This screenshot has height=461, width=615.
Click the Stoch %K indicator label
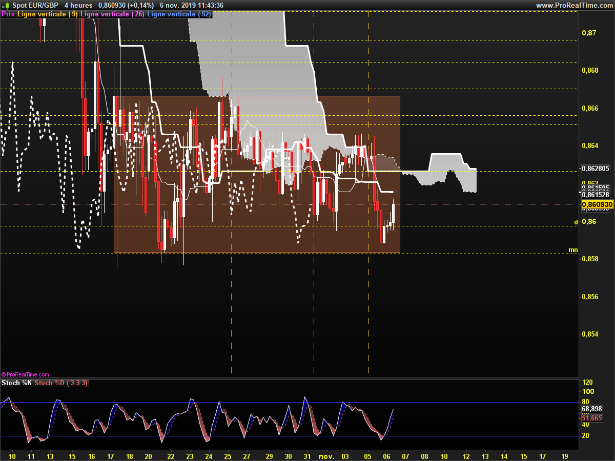coord(16,383)
